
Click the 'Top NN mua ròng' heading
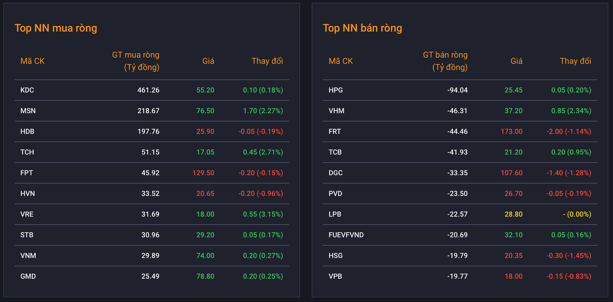[56, 28]
